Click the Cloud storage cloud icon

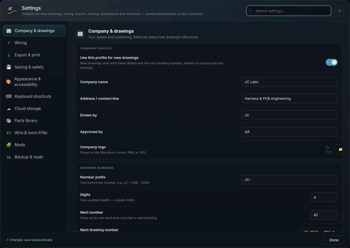(9, 108)
